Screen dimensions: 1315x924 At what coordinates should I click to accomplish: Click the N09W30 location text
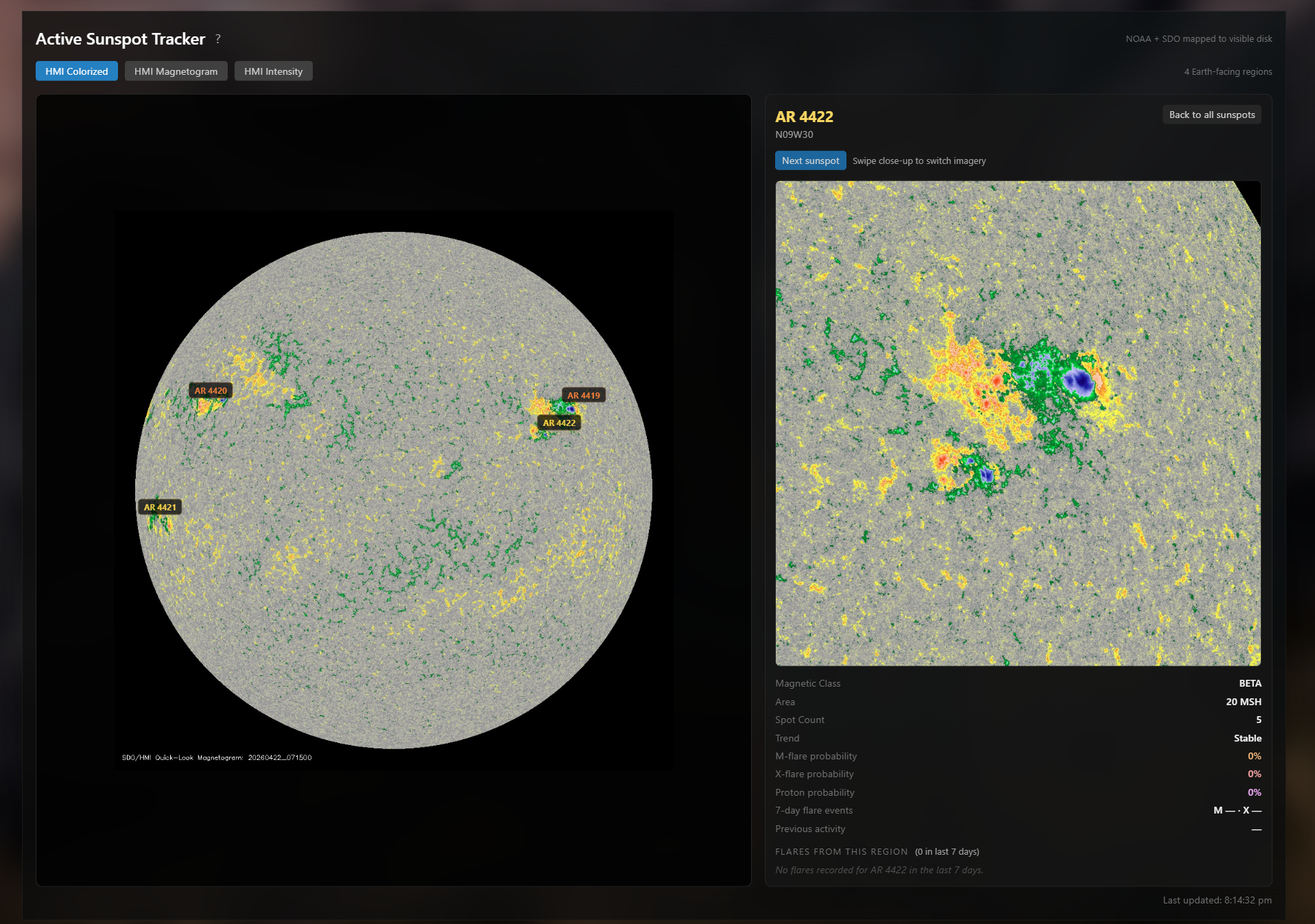(x=794, y=134)
